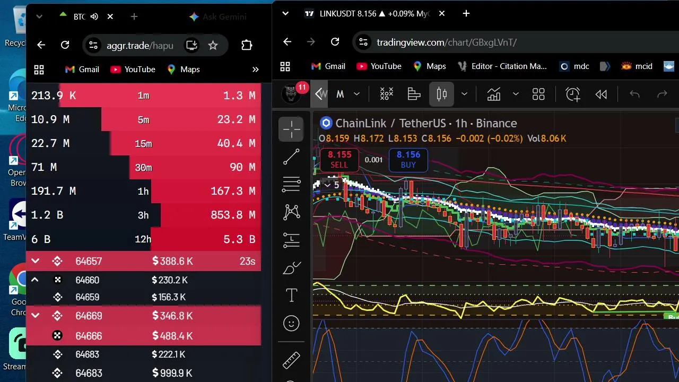The height and width of the screenshot is (382, 679).
Task: Install the aggr.trade app from address bar
Action: 191,45
